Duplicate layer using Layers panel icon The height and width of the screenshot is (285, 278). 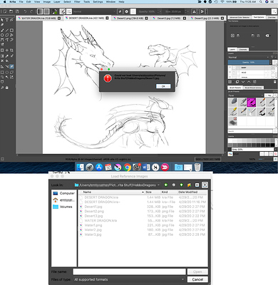tap(237, 82)
